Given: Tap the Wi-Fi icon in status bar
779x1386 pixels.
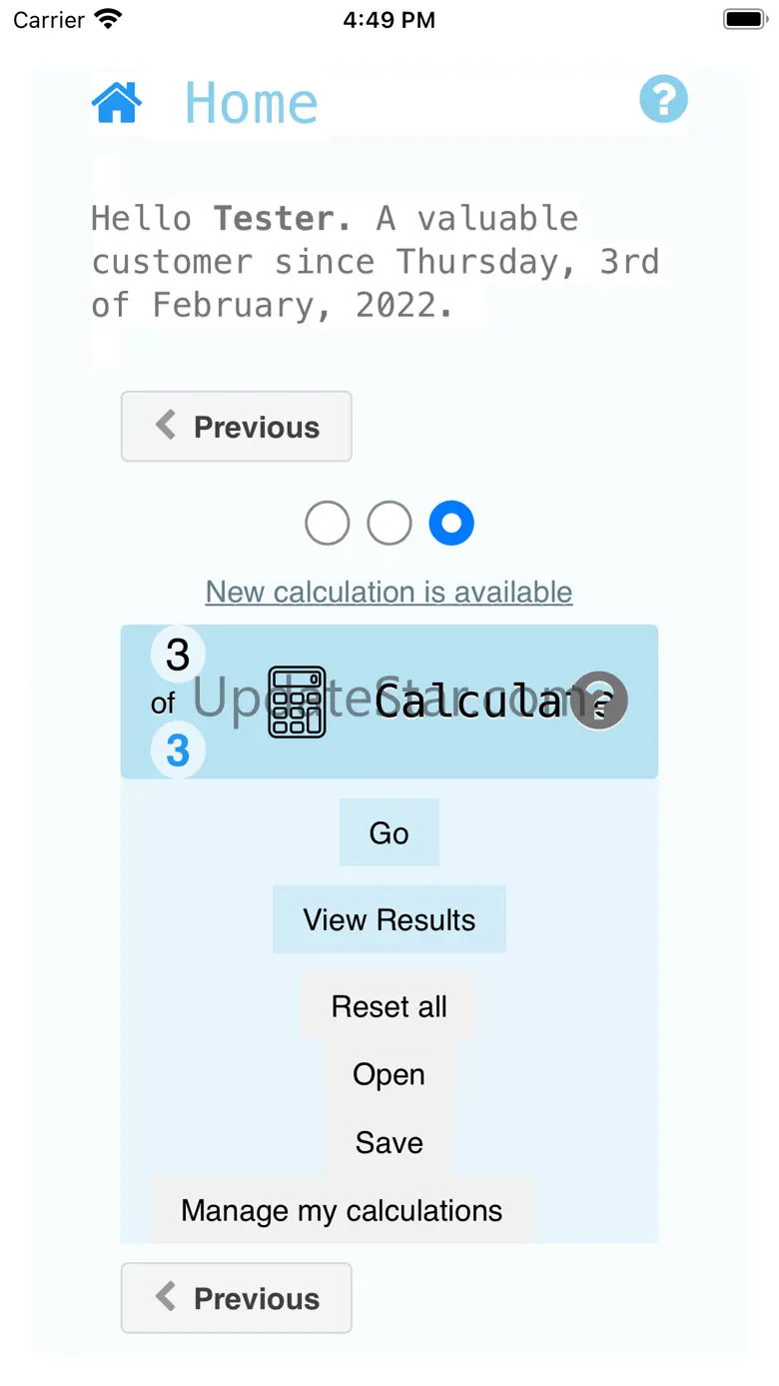Looking at the screenshot, I should [x=107, y=19].
